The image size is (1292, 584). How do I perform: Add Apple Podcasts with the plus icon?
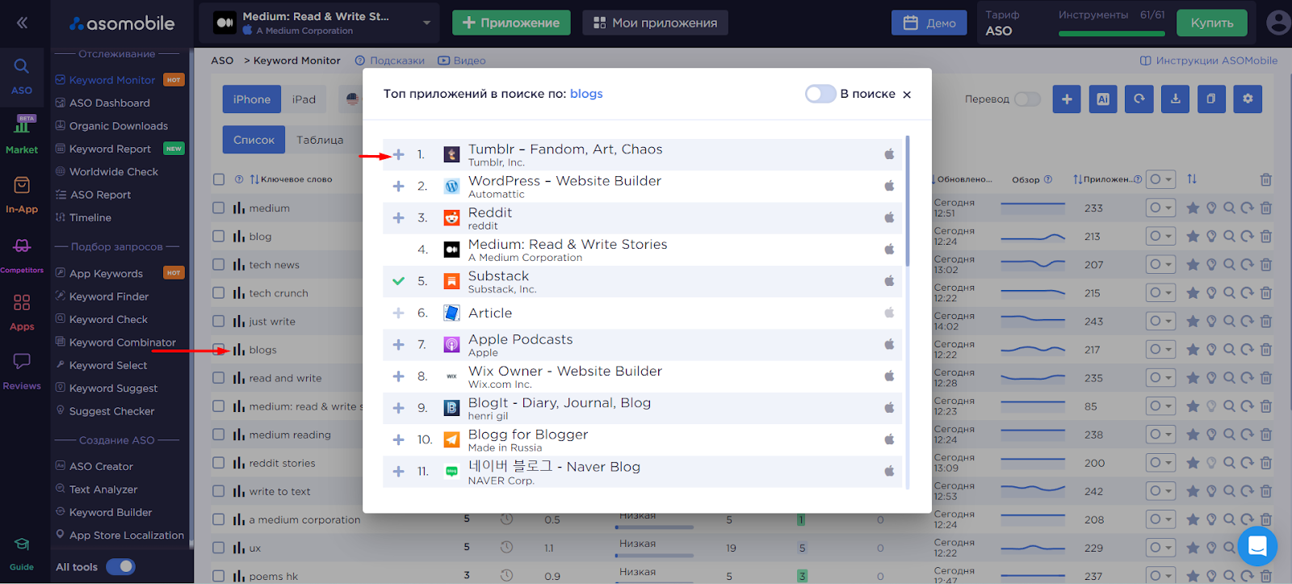398,344
